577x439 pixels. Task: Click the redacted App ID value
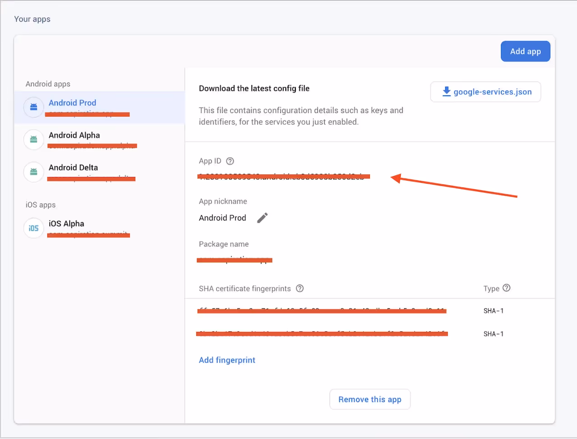pyautogui.click(x=284, y=177)
